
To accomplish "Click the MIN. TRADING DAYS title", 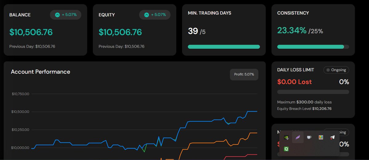I will (x=209, y=13).
